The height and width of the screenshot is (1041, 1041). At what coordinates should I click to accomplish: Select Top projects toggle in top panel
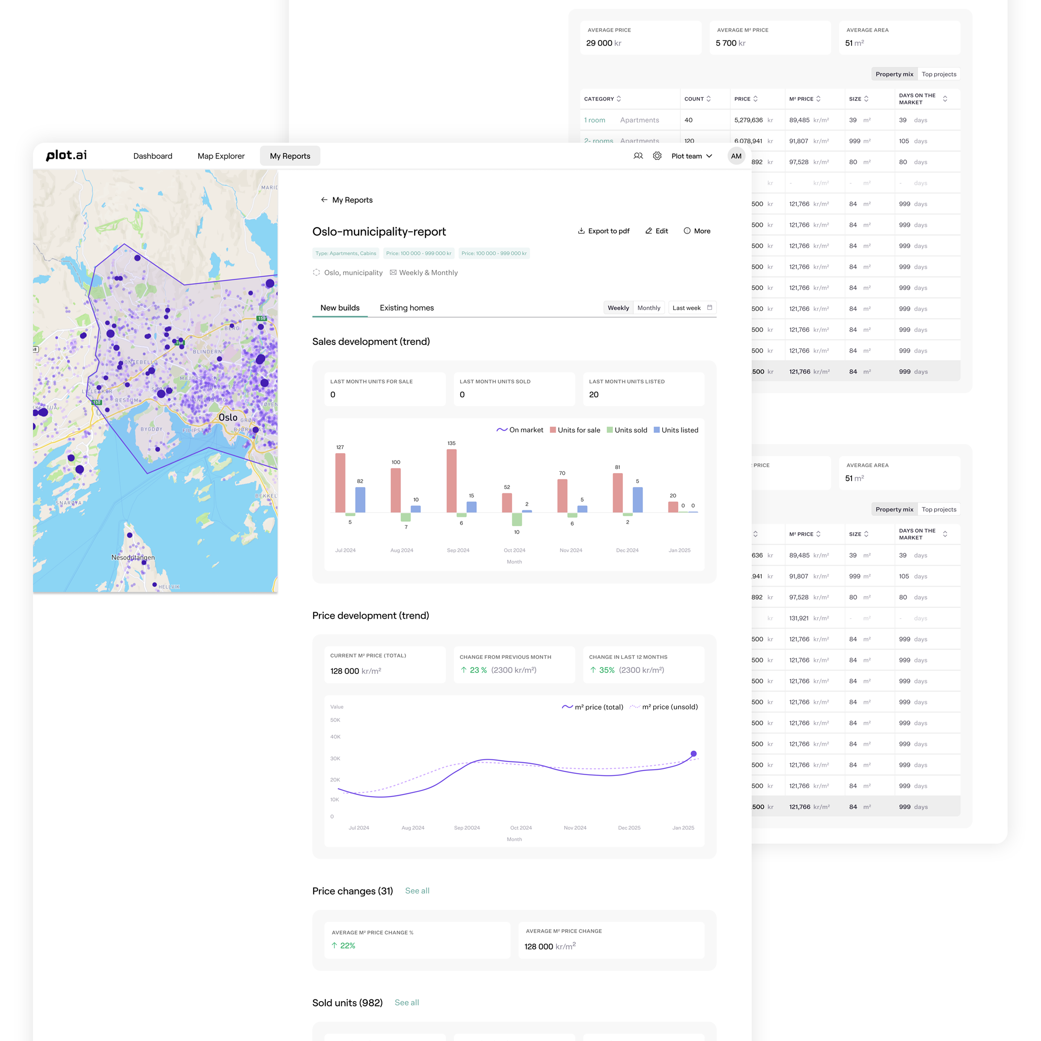coord(939,74)
